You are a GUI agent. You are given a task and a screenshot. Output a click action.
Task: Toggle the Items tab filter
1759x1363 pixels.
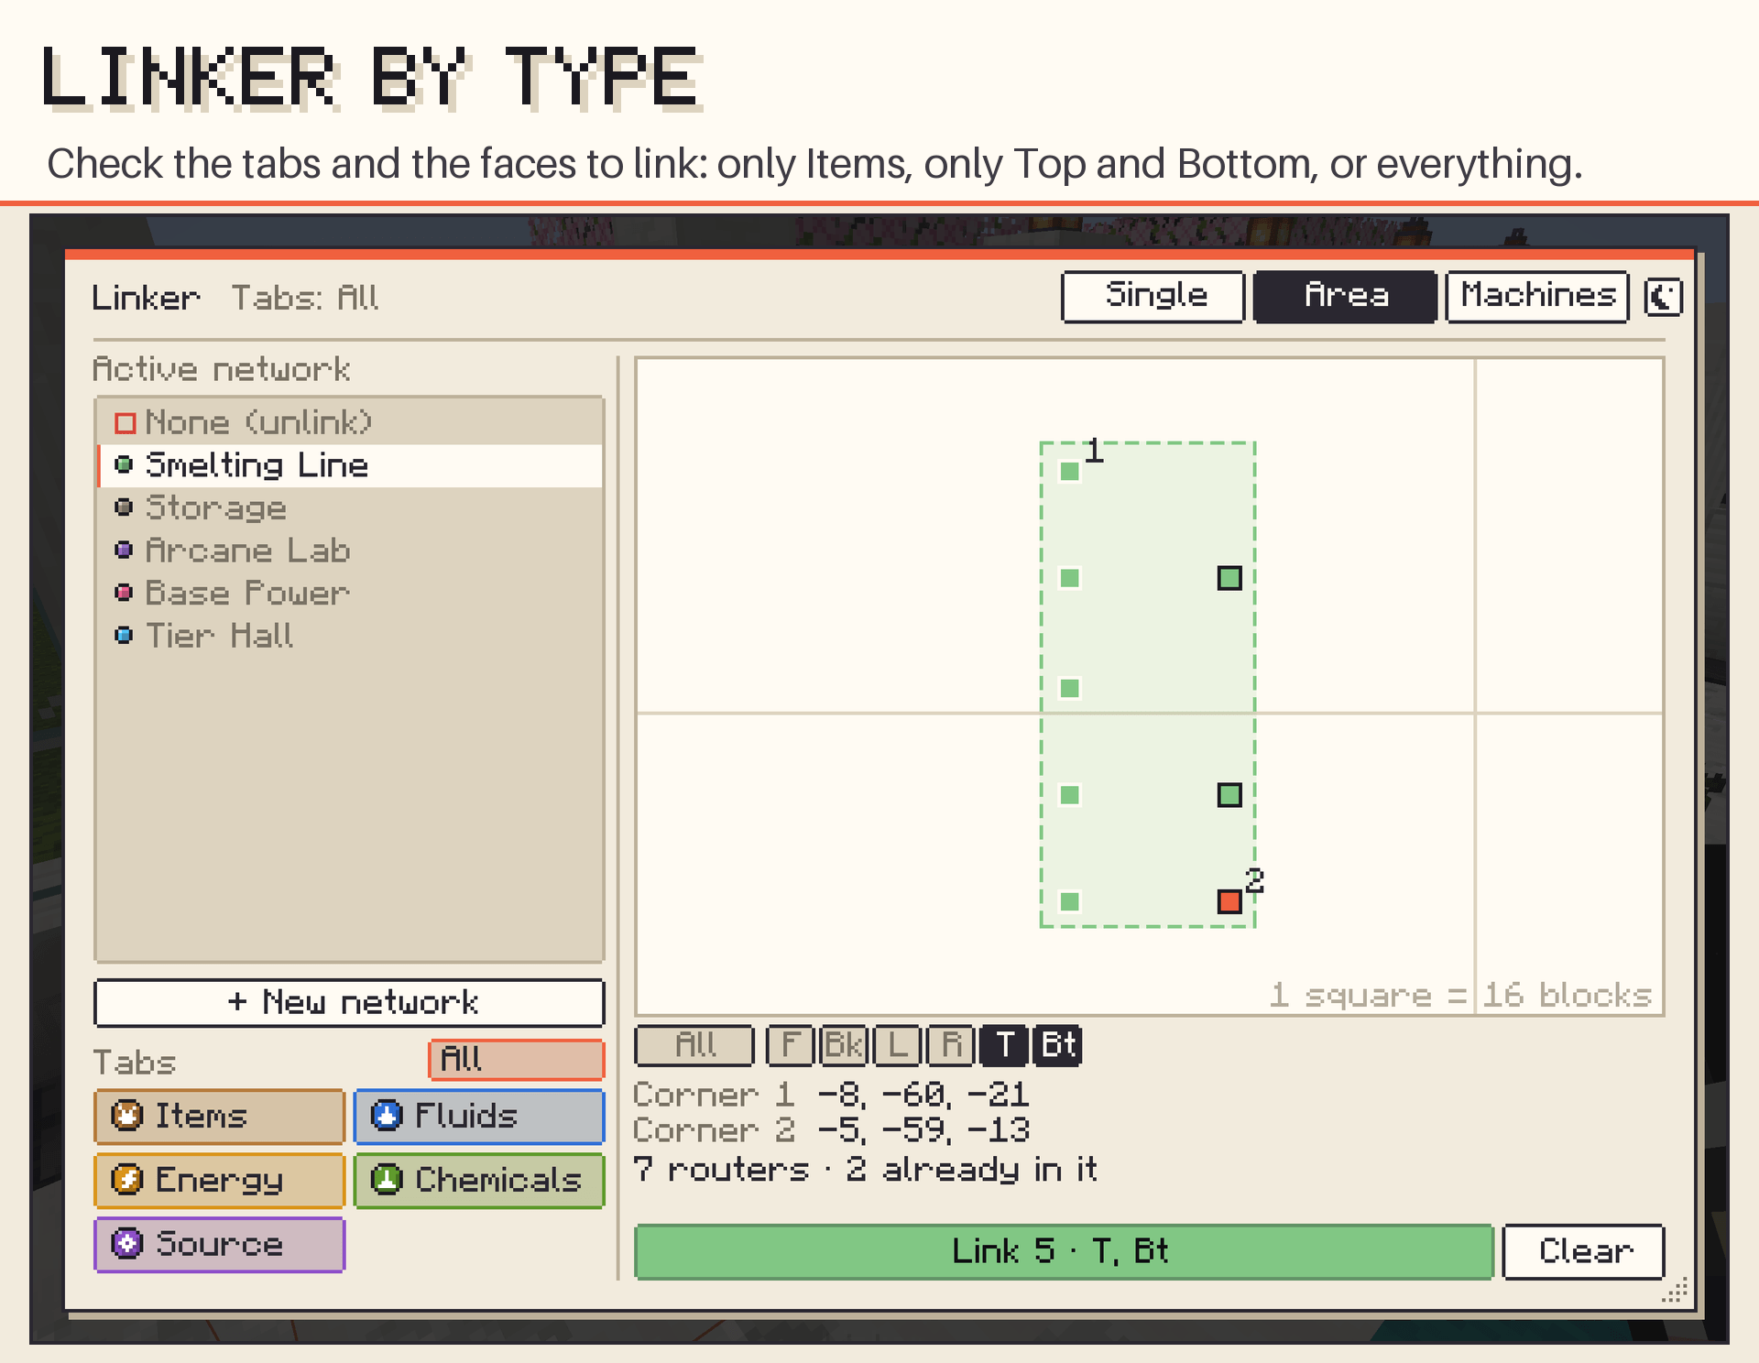[219, 1116]
